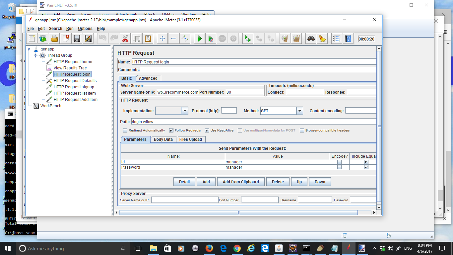The image size is (453, 255).
Task: Select the WorkBench node
Action: tap(50, 106)
